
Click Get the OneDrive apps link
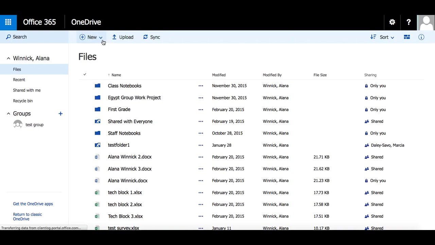click(33, 204)
